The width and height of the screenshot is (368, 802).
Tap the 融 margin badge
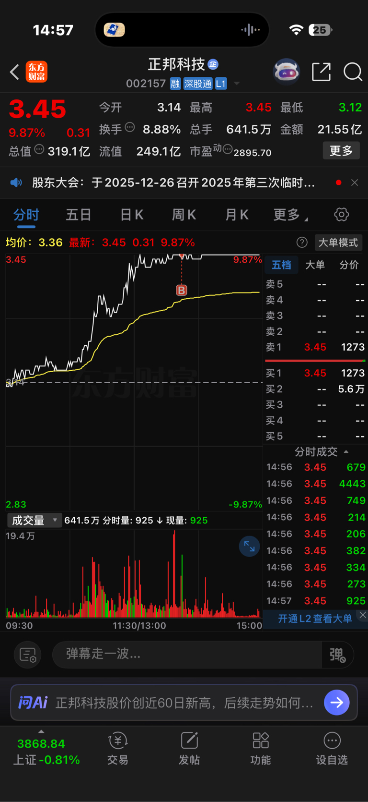(x=175, y=84)
